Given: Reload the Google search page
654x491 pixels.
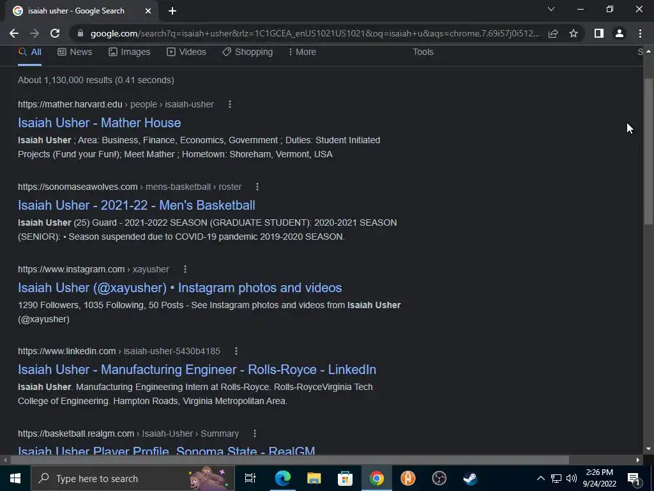Looking at the screenshot, I should [x=55, y=33].
